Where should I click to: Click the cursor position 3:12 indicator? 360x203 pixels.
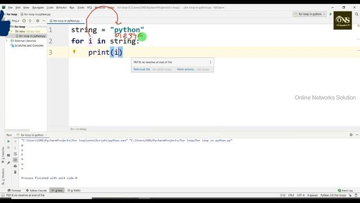[x=282, y=195]
